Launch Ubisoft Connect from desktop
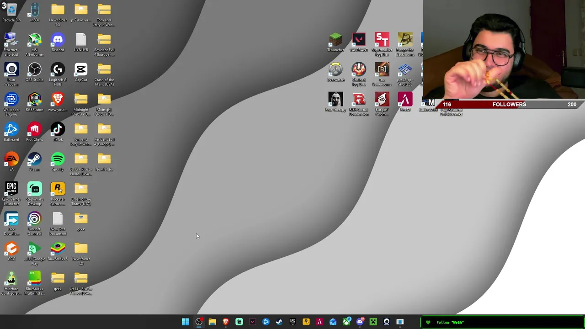The height and width of the screenshot is (329, 585). coord(35,223)
